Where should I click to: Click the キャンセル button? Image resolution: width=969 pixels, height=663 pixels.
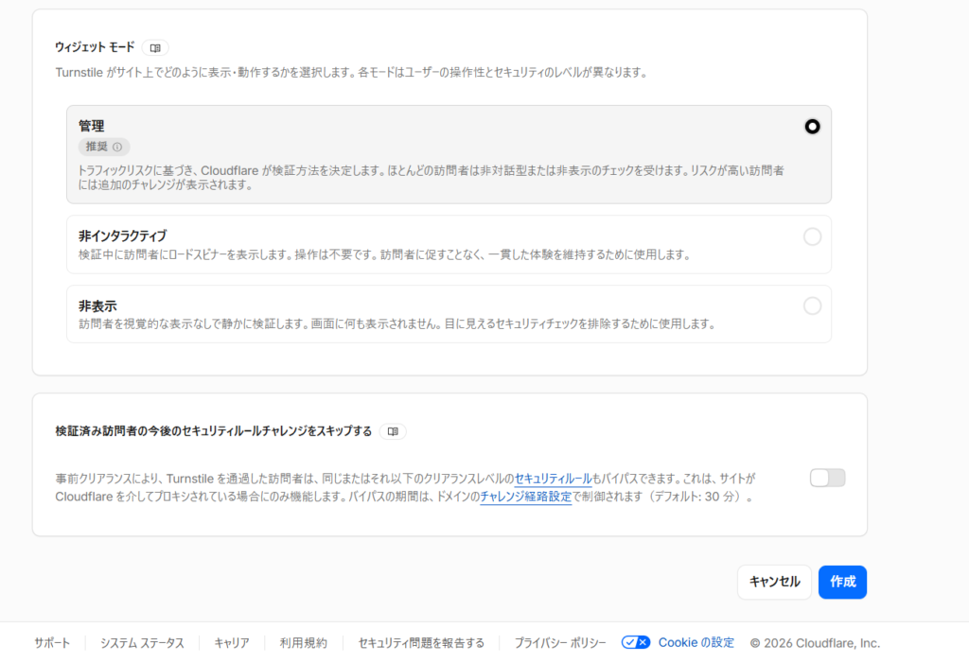(774, 582)
